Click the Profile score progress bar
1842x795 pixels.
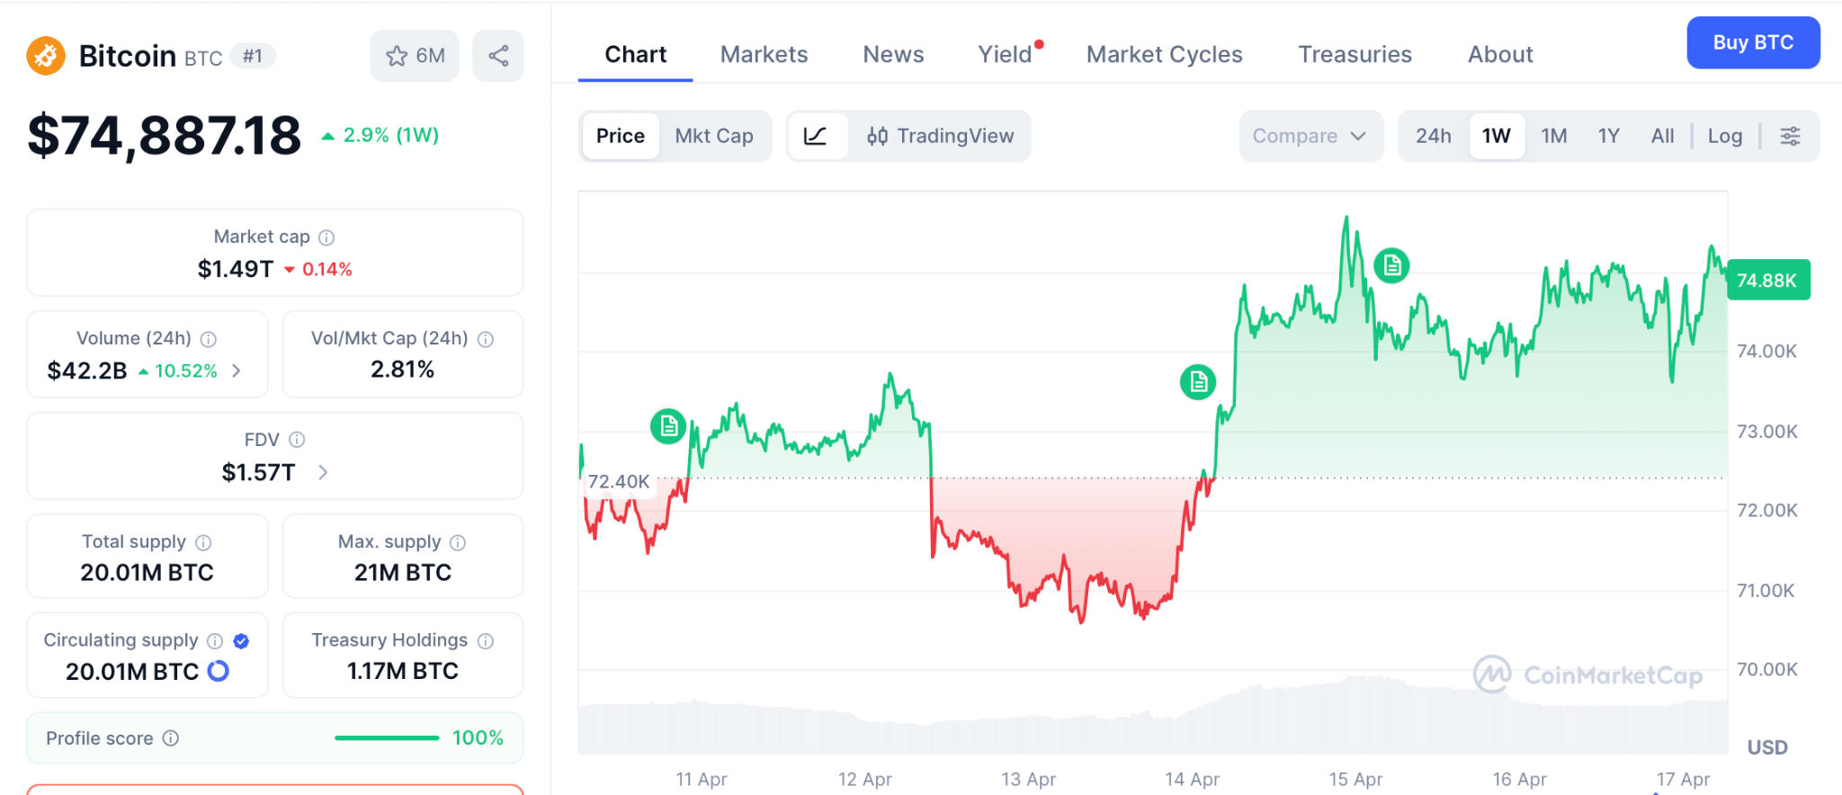click(x=387, y=738)
